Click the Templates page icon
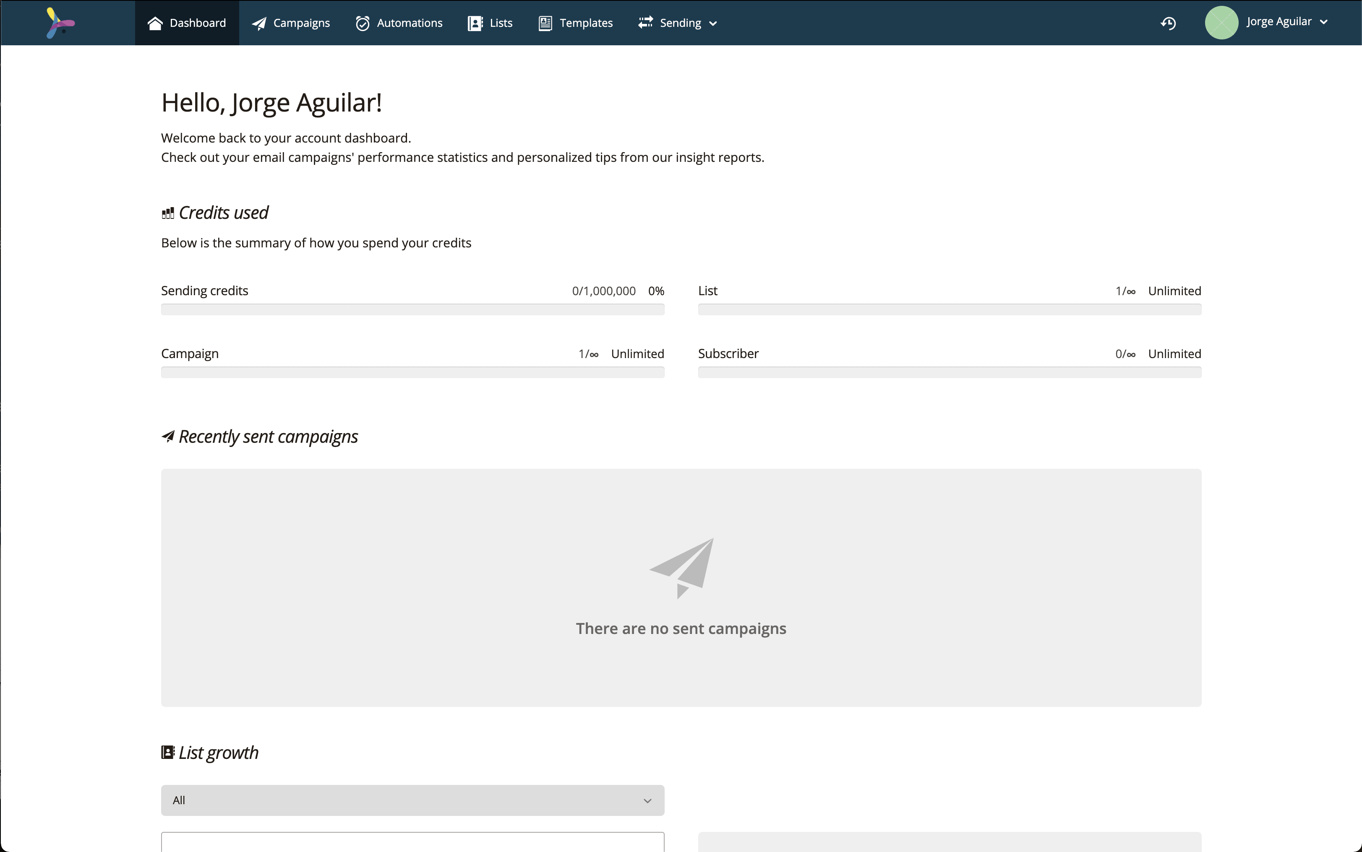 [545, 23]
